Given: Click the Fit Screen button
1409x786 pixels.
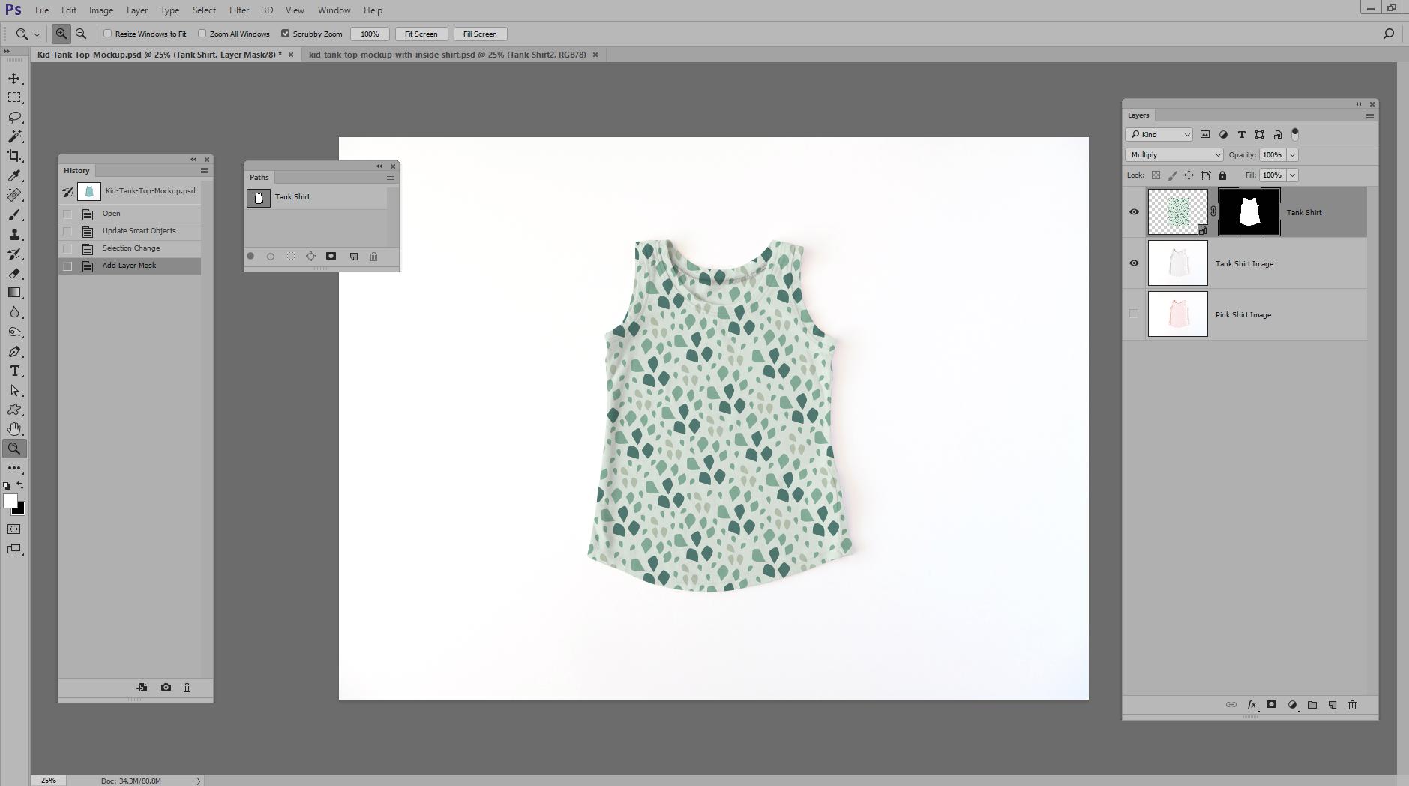Looking at the screenshot, I should click(x=421, y=34).
